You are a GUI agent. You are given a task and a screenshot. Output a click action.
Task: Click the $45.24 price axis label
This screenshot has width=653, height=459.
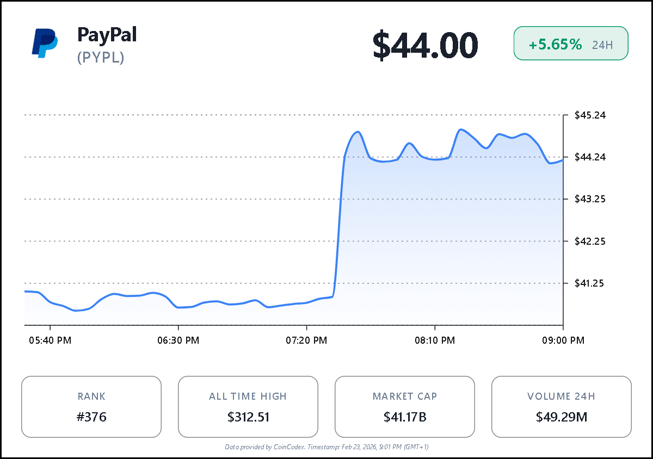point(590,115)
